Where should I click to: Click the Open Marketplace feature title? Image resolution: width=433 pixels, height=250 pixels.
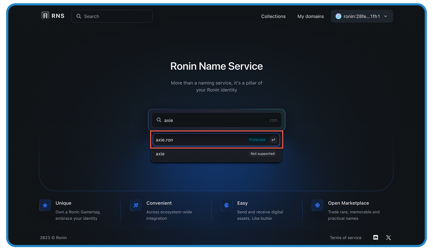[x=349, y=203]
